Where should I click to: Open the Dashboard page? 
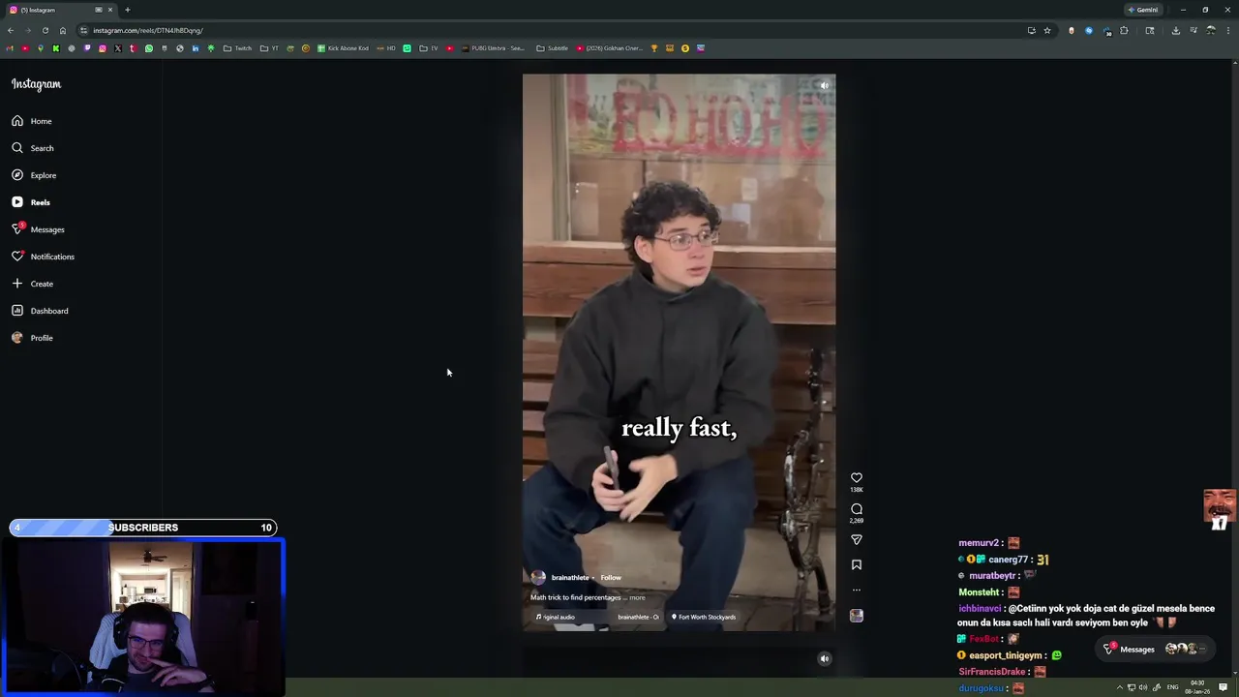pos(40,311)
